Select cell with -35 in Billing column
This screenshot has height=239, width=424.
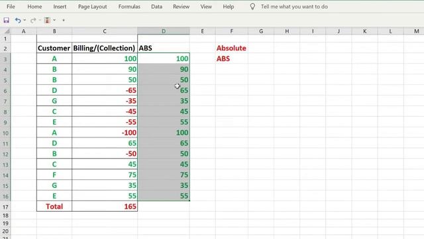pyautogui.click(x=105, y=101)
